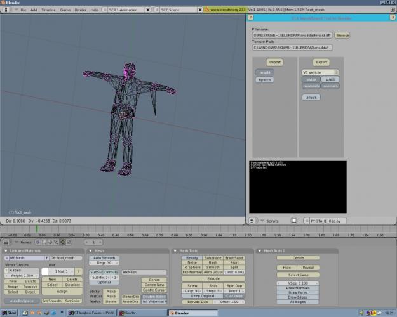397x317 pixels.
Task: Click the info window type icon in header
Action: tap(6, 10)
